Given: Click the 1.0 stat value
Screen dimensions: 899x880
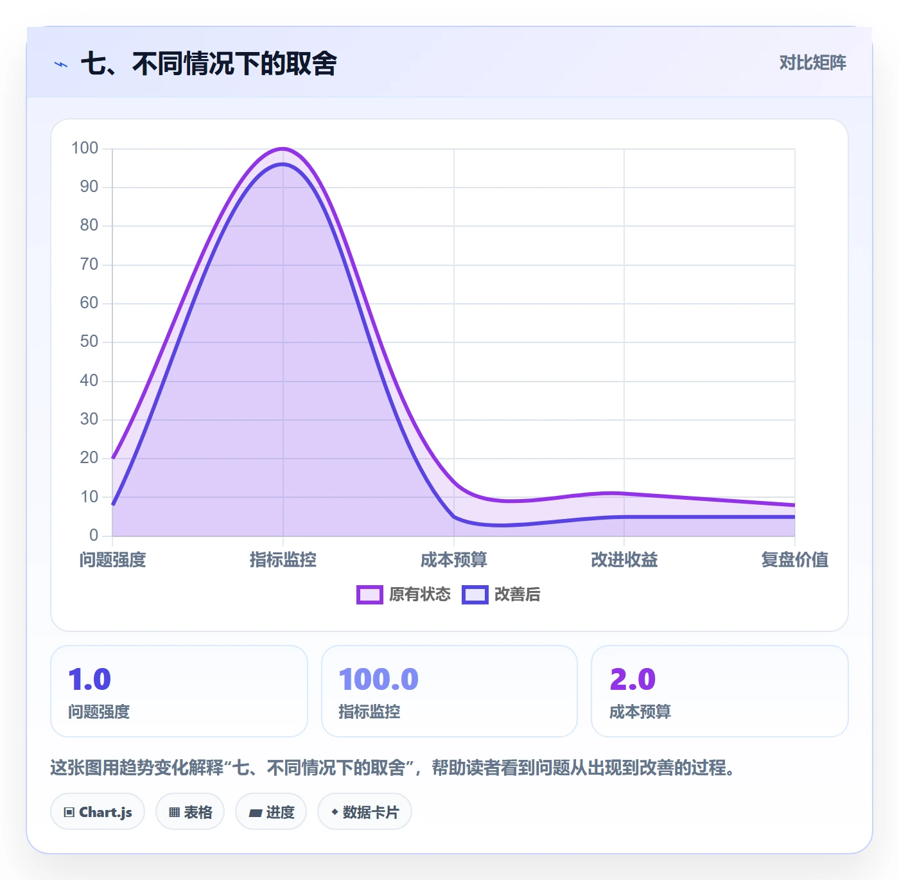Looking at the screenshot, I should [x=90, y=679].
